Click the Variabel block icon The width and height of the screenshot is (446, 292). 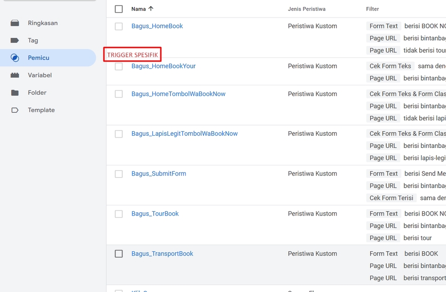[x=15, y=75]
